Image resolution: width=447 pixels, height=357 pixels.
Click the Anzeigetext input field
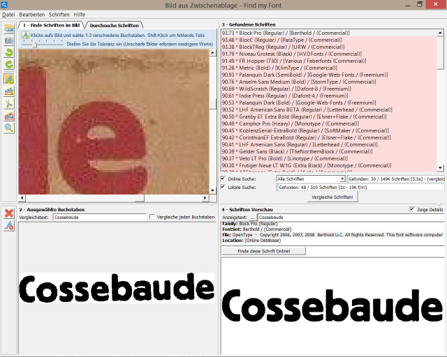pos(351,218)
